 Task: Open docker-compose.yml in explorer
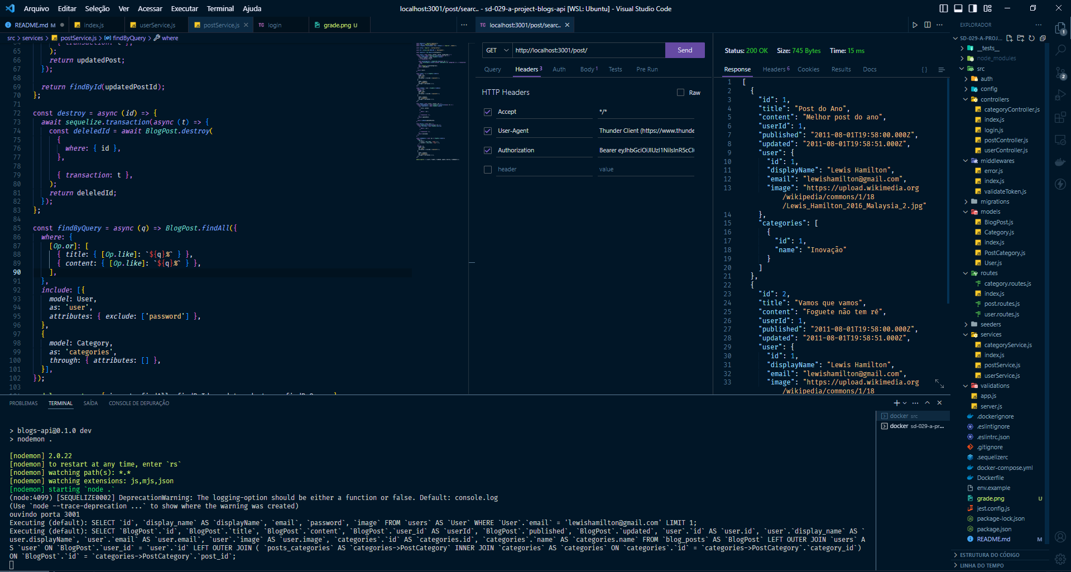click(x=1005, y=468)
